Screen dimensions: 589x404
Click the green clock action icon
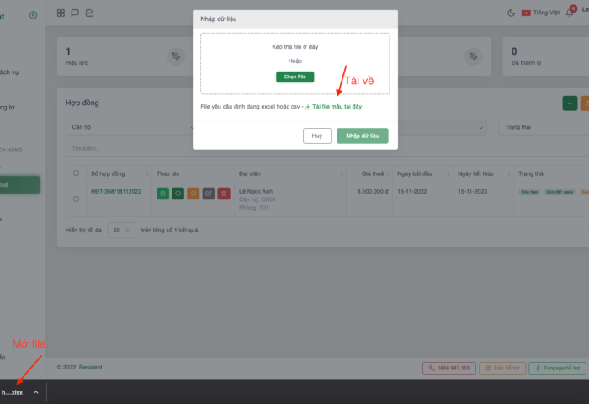point(178,194)
